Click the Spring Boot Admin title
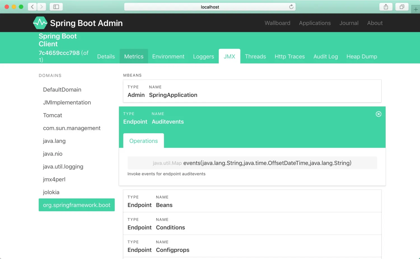Image resolution: width=420 pixels, height=259 pixels. pyautogui.click(x=86, y=23)
